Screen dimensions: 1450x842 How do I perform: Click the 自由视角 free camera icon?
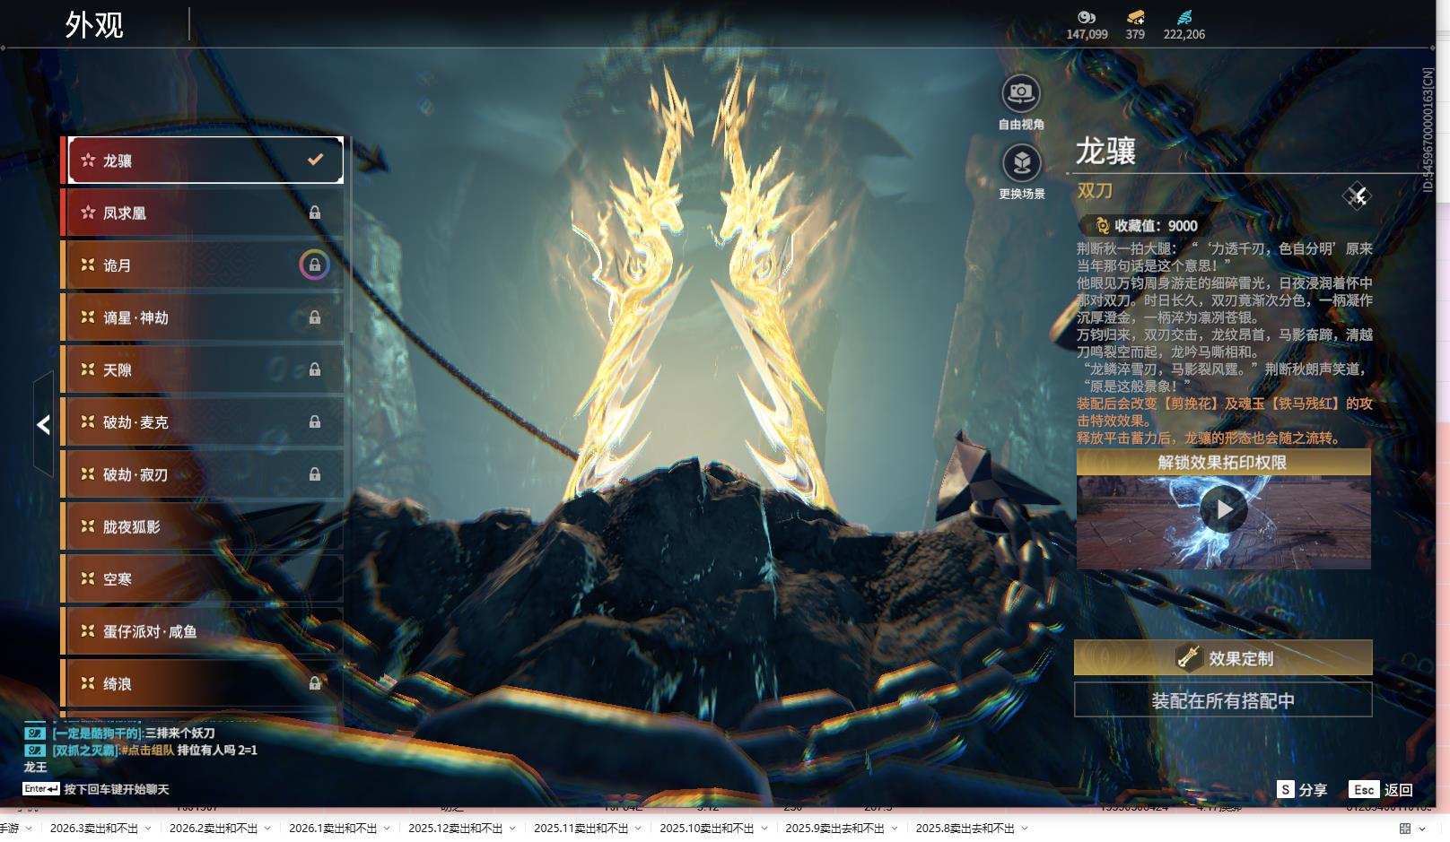tap(1021, 93)
